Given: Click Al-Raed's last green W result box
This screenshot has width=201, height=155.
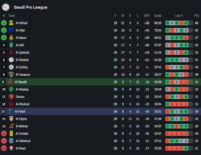Looking at the screenshot, I should (x=186, y=148).
